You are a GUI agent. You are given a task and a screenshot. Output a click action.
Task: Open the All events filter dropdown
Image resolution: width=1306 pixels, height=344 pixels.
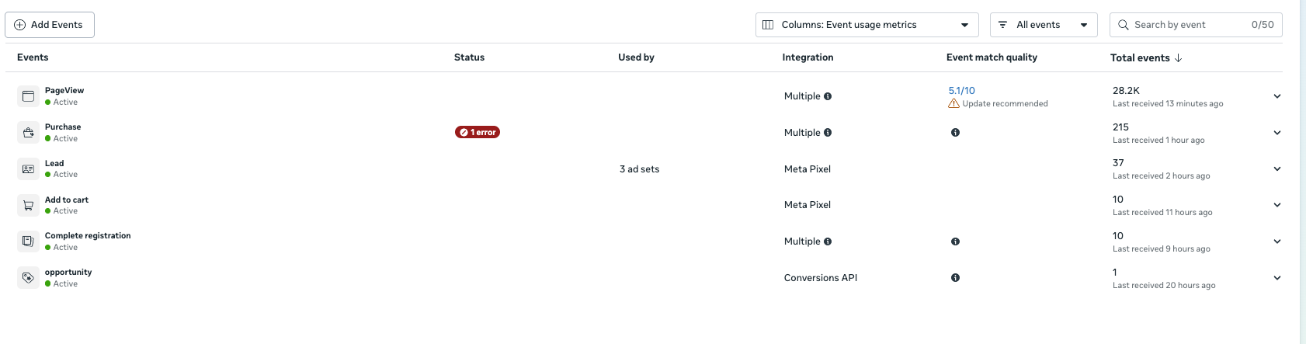(1043, 25)
